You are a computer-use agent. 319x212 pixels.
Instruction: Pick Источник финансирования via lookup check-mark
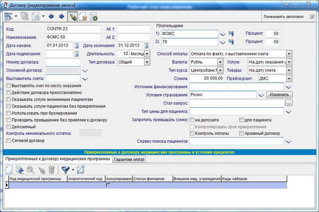(x=288, y=87)
